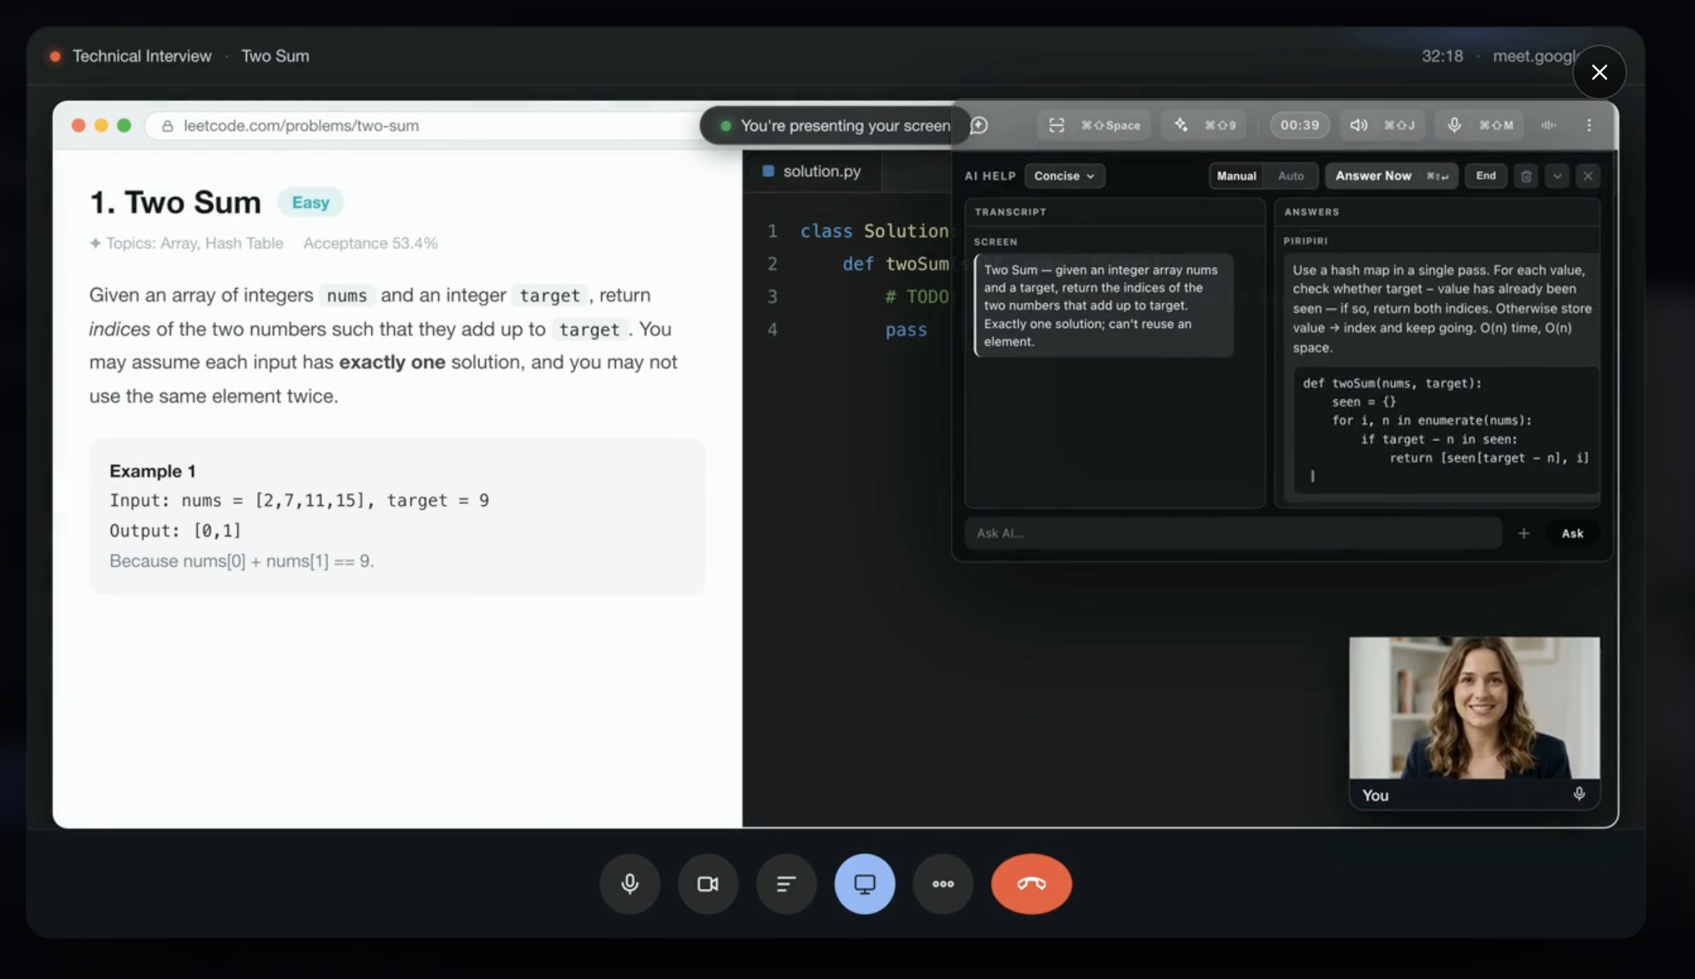
Task: Click the Easy difficulty badge
Action: click(x=310, y=202)
